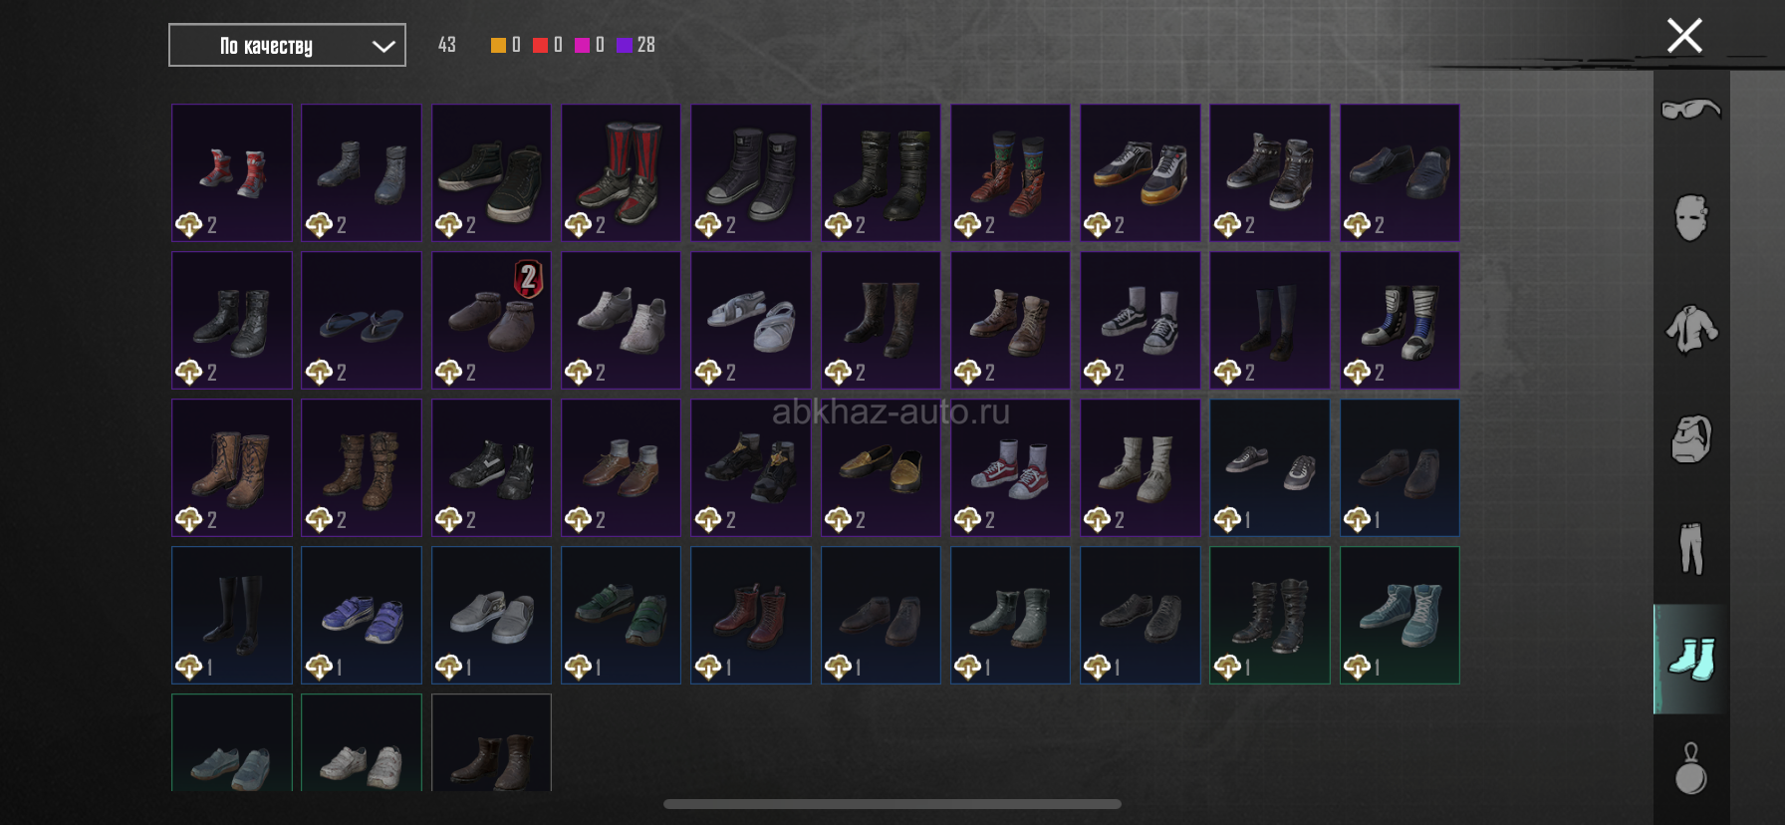Click the horizontal scroll bar at bottom
Image resolution: width=1785 pixels, height=825 pixels.
pyautogui.click(x=892, y=804)
